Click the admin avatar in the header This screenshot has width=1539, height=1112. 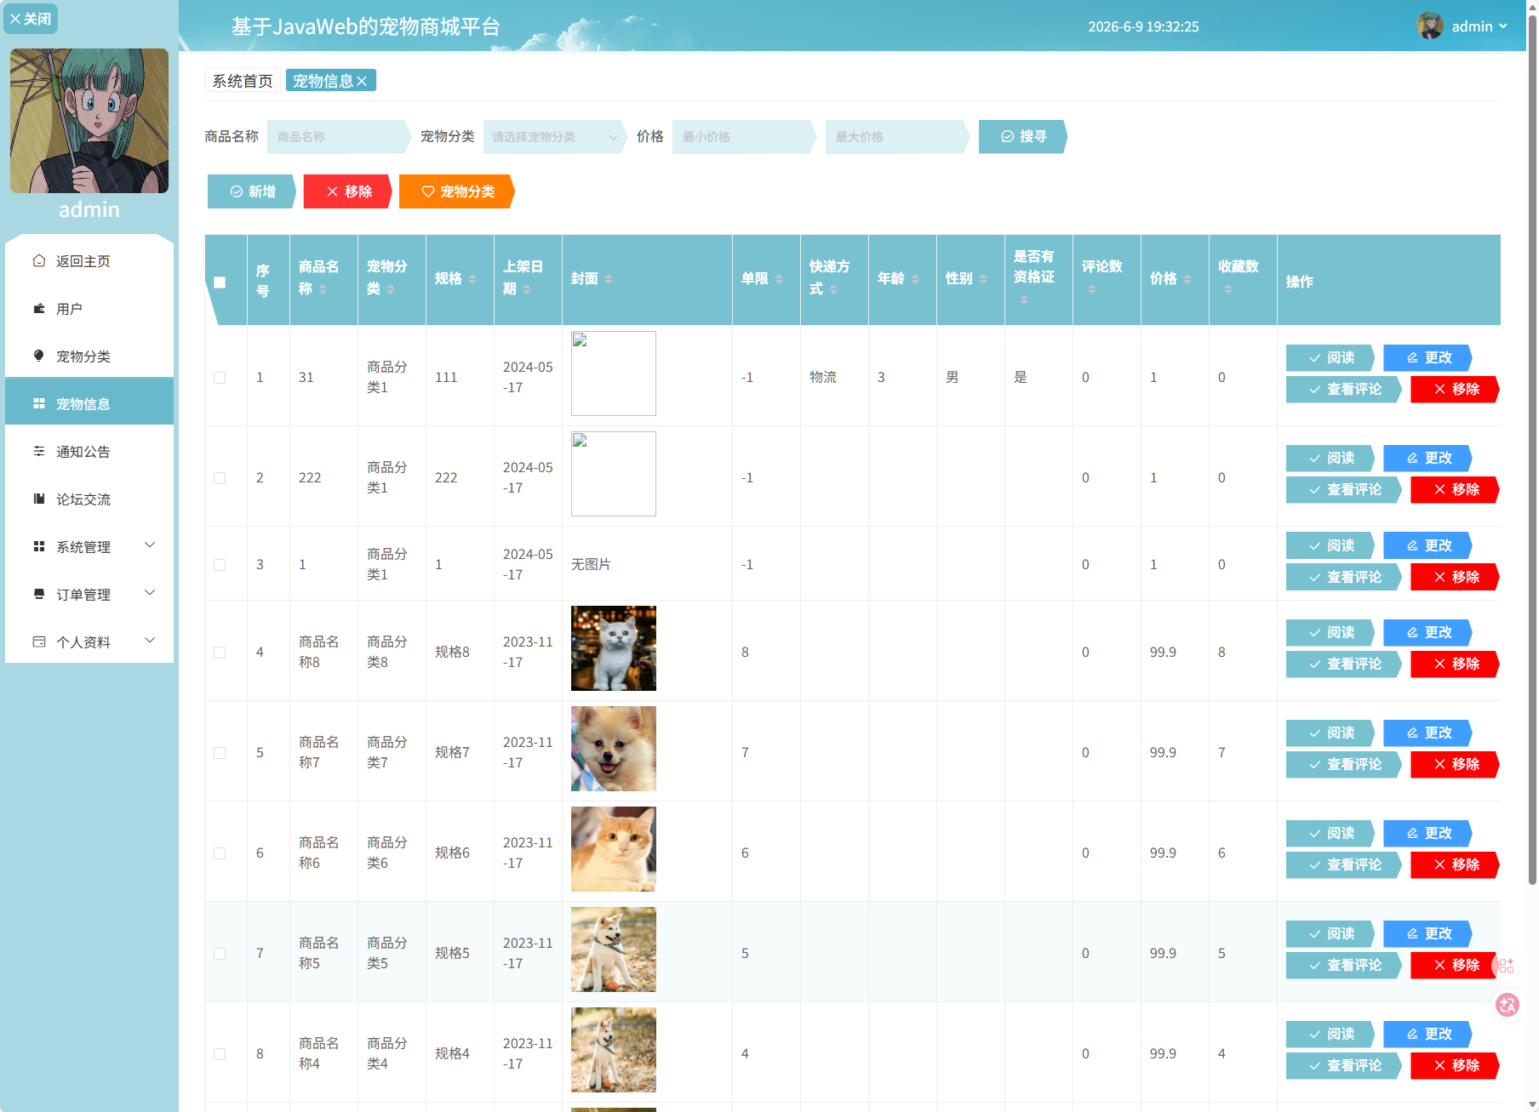click(1430, 26)
